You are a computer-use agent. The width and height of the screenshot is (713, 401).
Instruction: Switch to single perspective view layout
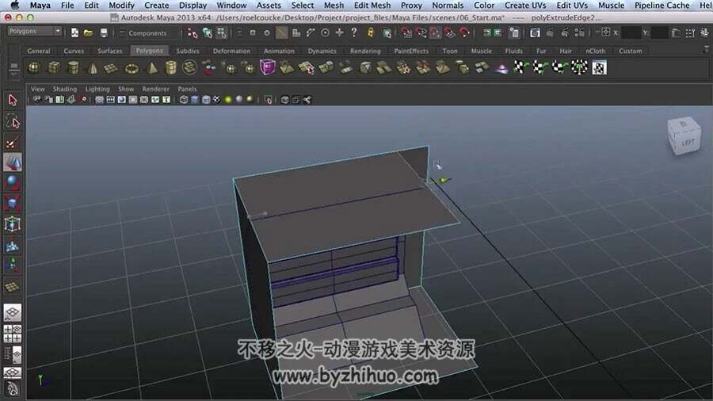tap(12, 313)
